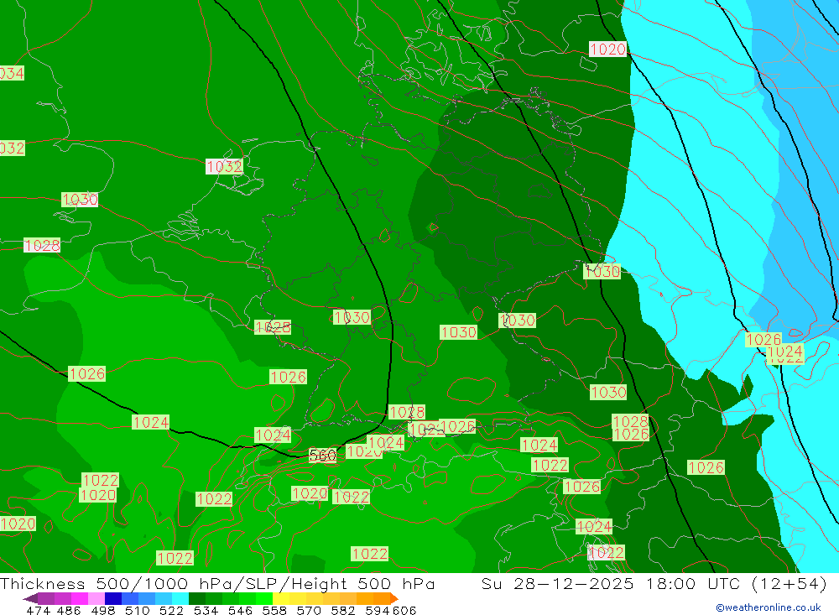The image size is (839, 615).
Task: Click the '034' pressure label at the left edge
Action: [x=12, y=73]
